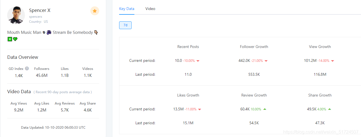The width and height of the screenshot is (361, 137).
Task: Switch to the Key Data tab
Action: pos(127,9)
